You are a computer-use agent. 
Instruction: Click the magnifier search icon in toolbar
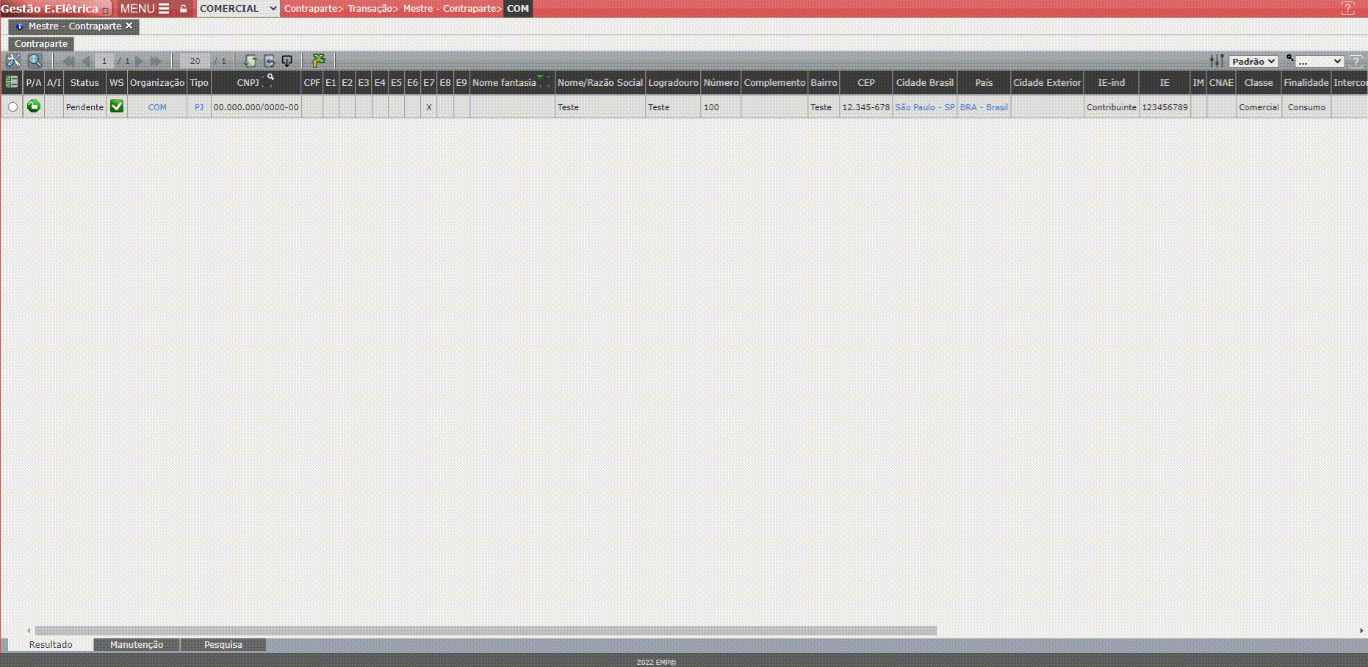pyautogui.click(x=35, y=61)
